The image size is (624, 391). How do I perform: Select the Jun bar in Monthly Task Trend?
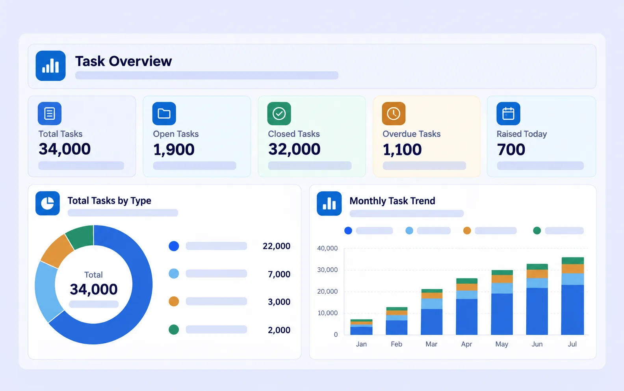point(537,299)
